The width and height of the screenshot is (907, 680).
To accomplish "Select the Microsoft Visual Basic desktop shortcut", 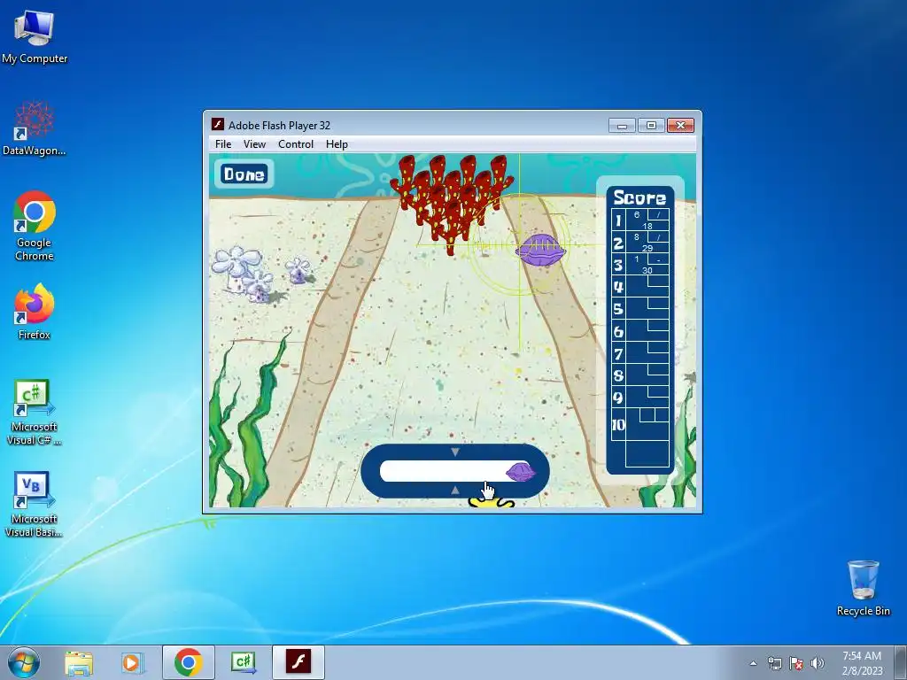I will 35,504.
